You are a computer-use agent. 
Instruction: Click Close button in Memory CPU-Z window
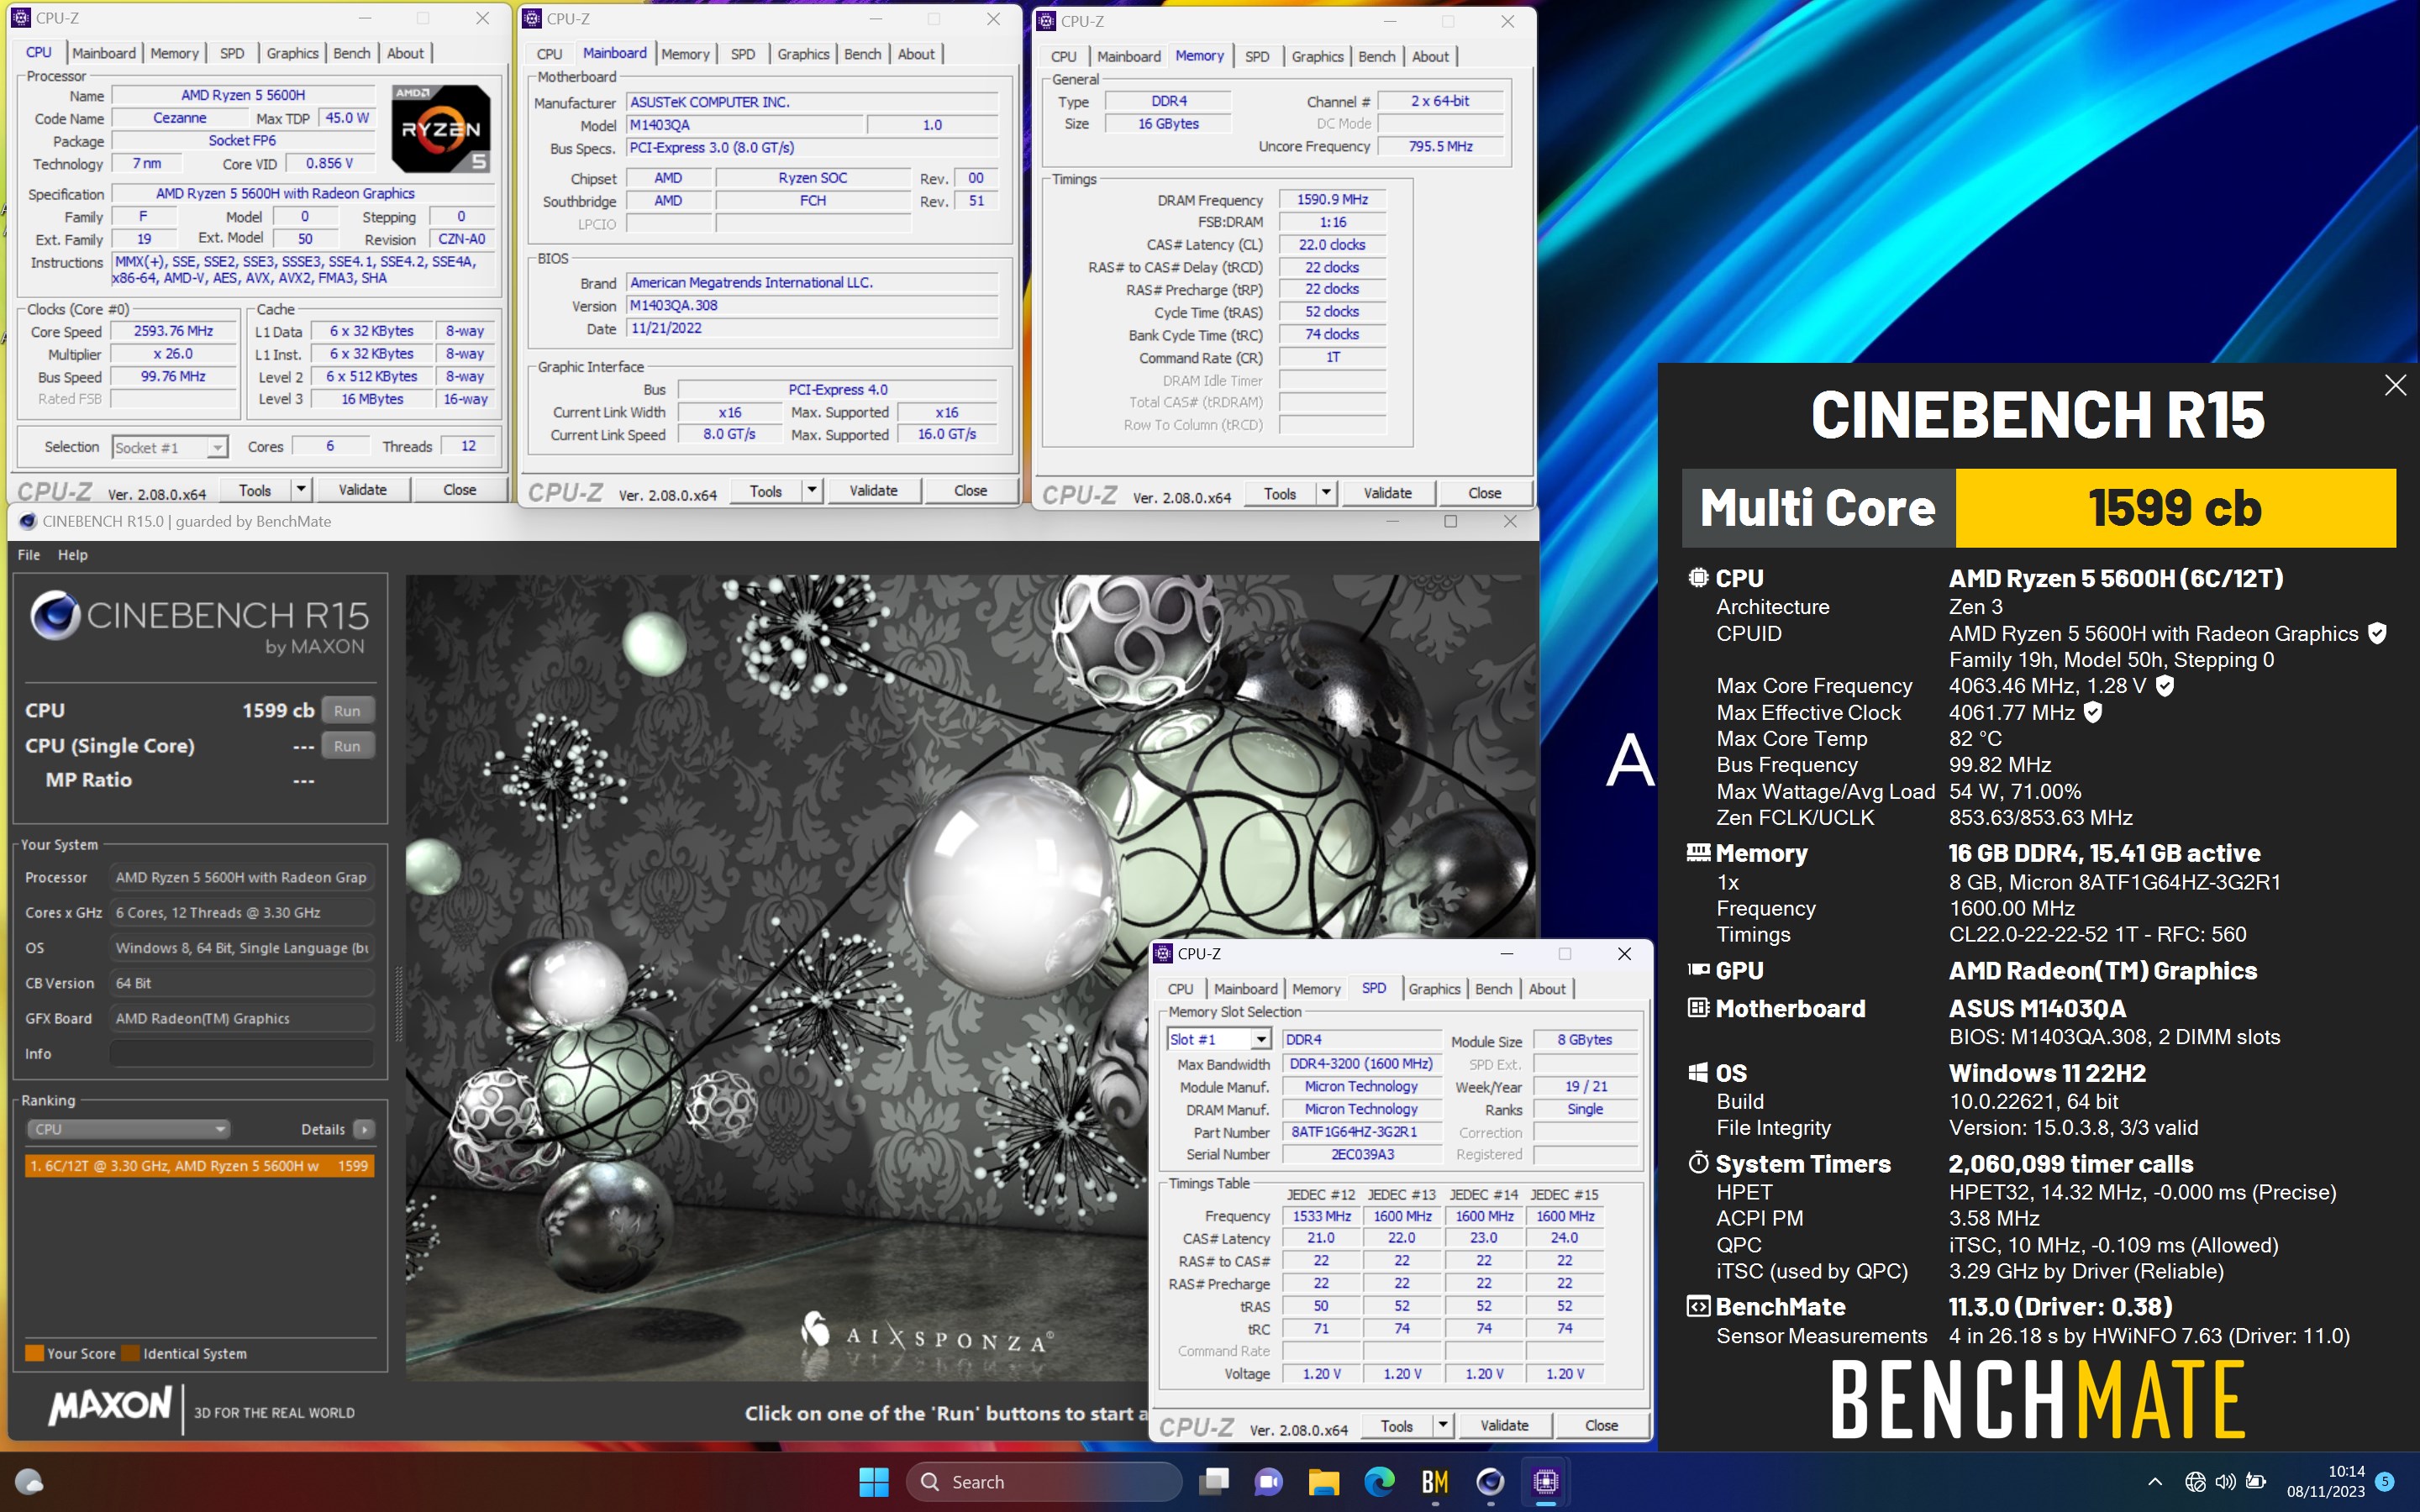pos(1484,493)
